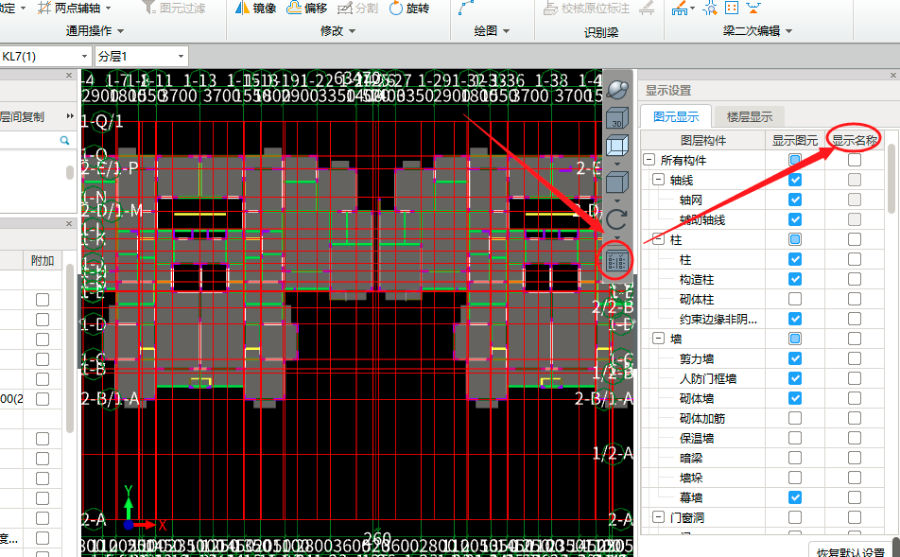Enable 显示图元 checkbox for 暗梁
The width and height of the screenshot is (900, 557).
(795, 458)
